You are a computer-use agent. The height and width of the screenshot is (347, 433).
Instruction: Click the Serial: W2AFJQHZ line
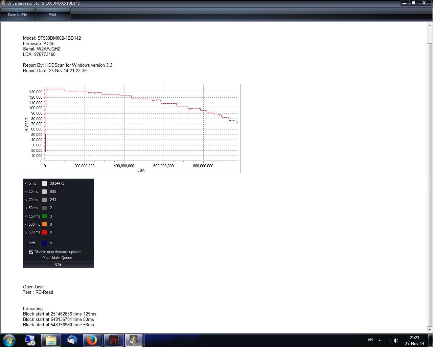pyautogui.click(x=42, y=49)
